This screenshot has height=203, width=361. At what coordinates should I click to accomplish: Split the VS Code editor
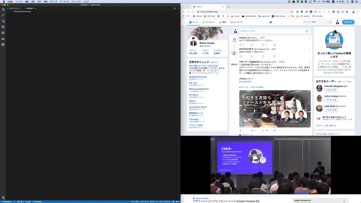pyautogui.click(x=175, y=8)
